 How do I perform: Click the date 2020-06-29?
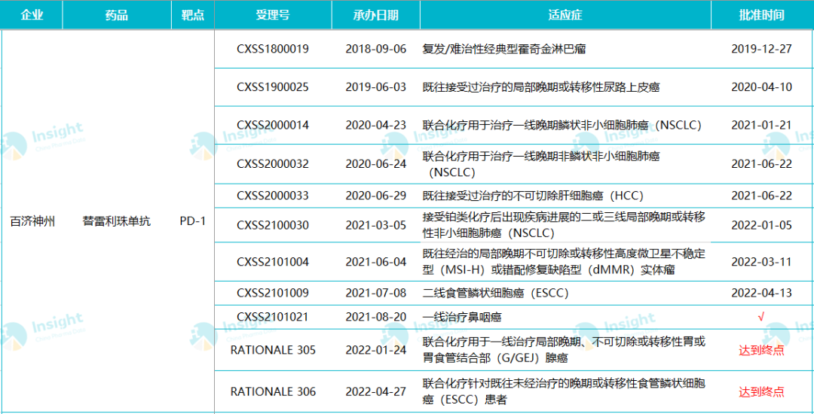click(x=376, y=196)
